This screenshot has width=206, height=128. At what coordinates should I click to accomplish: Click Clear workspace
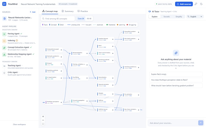click(19, 124)
